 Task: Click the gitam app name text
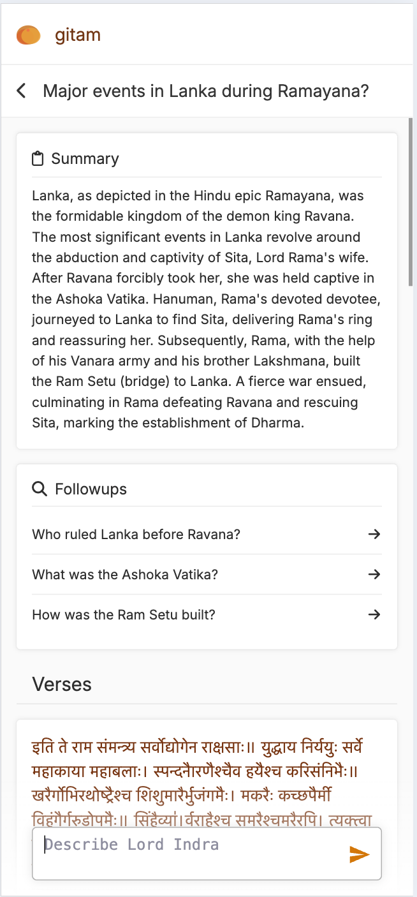point(78,35)
